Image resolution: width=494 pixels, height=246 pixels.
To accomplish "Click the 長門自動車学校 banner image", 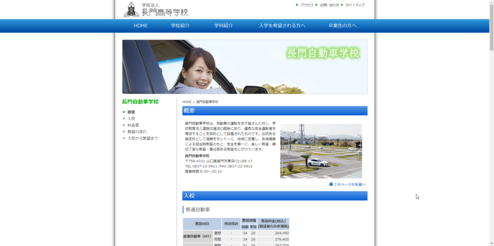I will (245, 67).
